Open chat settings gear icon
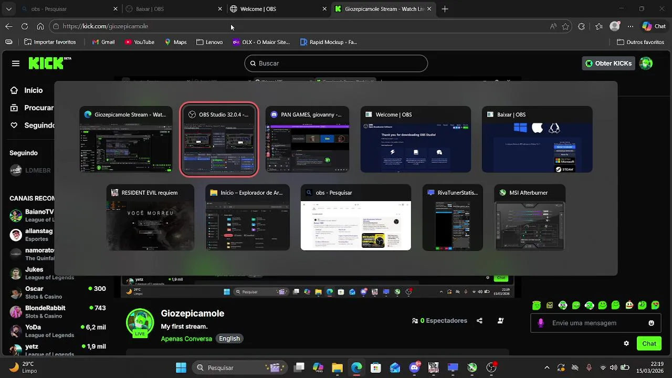This screenshot has width=672, height=378. tap(626, 343)
